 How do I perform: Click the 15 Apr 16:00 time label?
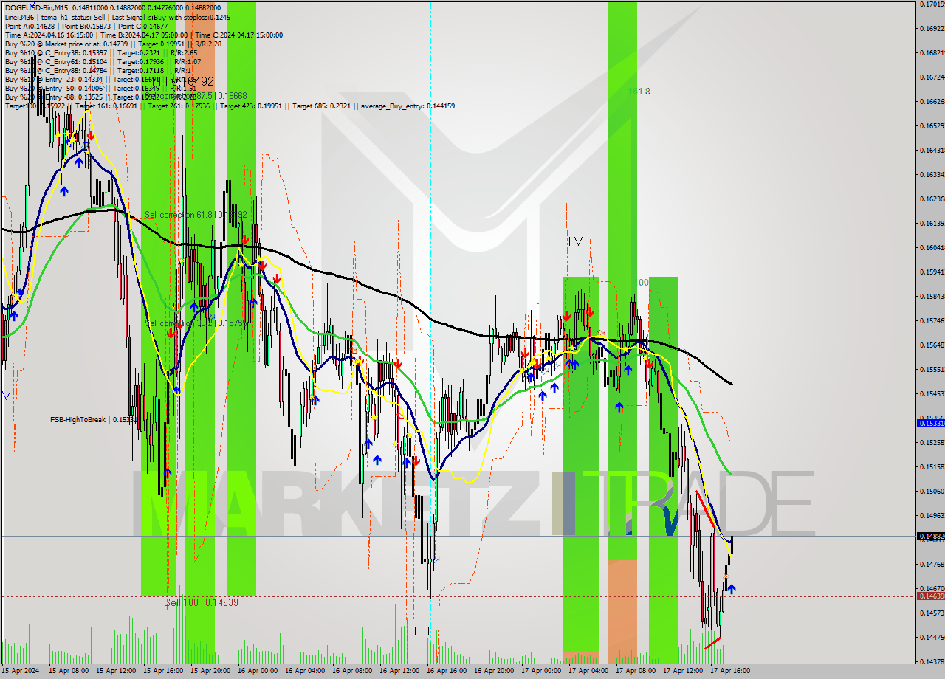click(162, 671)
